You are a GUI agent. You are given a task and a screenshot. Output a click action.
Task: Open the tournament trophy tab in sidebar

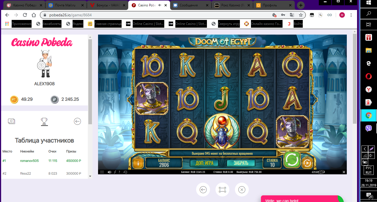tap(44, 121)
